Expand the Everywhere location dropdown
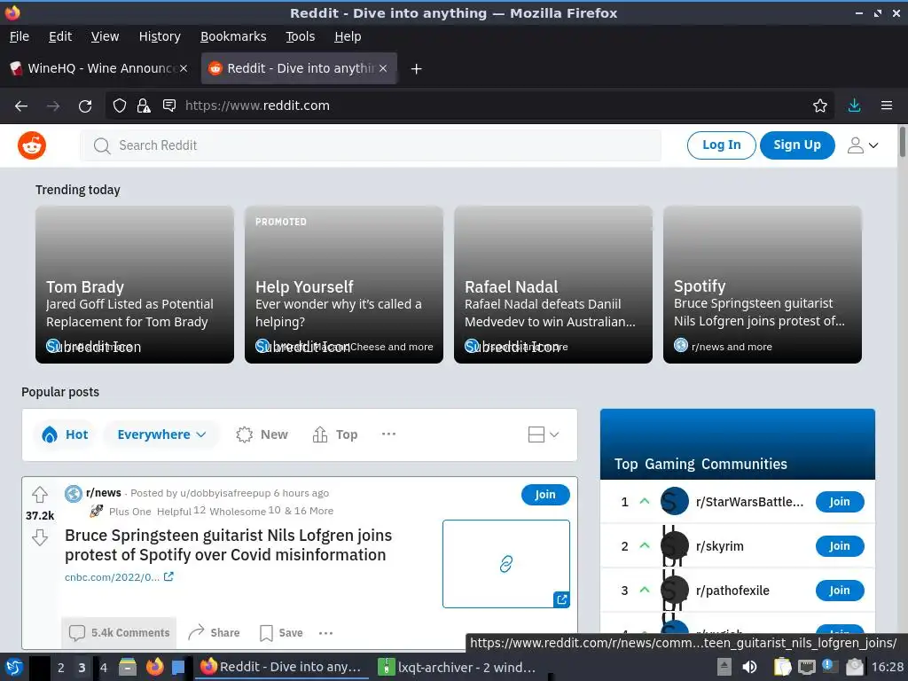The image size is (908, 681). 161,434
